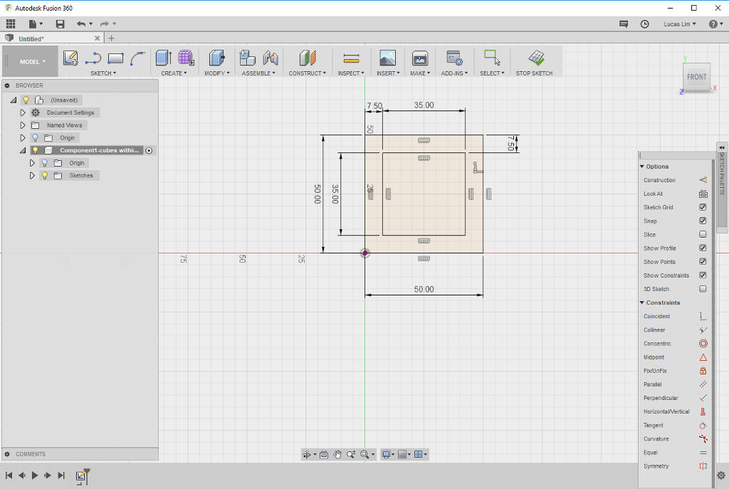Enable the Slice checkbox

tap(703, 234)
